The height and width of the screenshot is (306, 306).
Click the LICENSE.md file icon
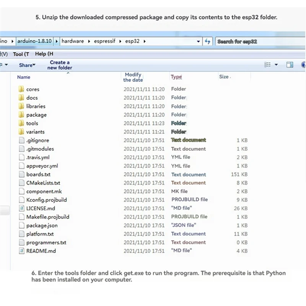coord(21,208)
